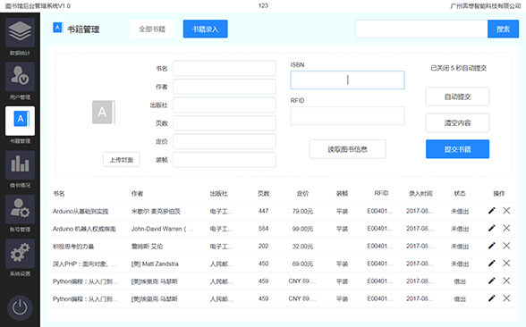Click the 书名 column header in table
The width and height of the screenshot is (526, 327).
59,193
